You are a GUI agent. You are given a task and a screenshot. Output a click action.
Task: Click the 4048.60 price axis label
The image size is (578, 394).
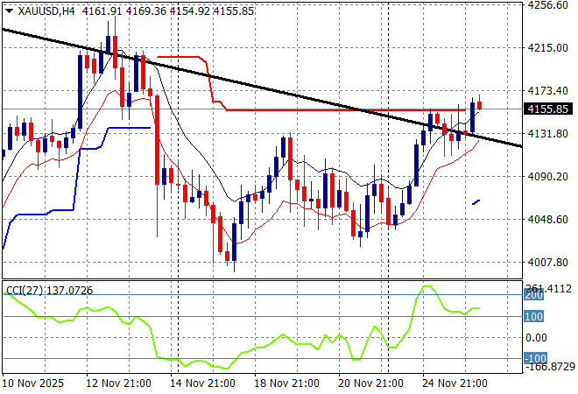click(x=547, y=219)
